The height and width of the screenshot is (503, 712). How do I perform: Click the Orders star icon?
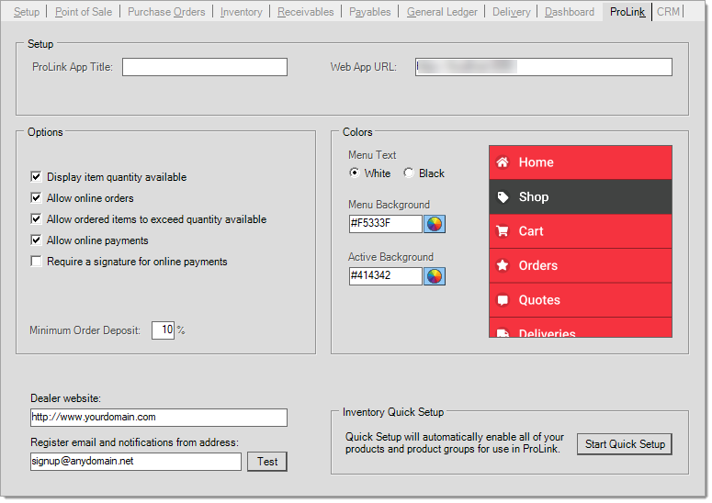point(503,265)
